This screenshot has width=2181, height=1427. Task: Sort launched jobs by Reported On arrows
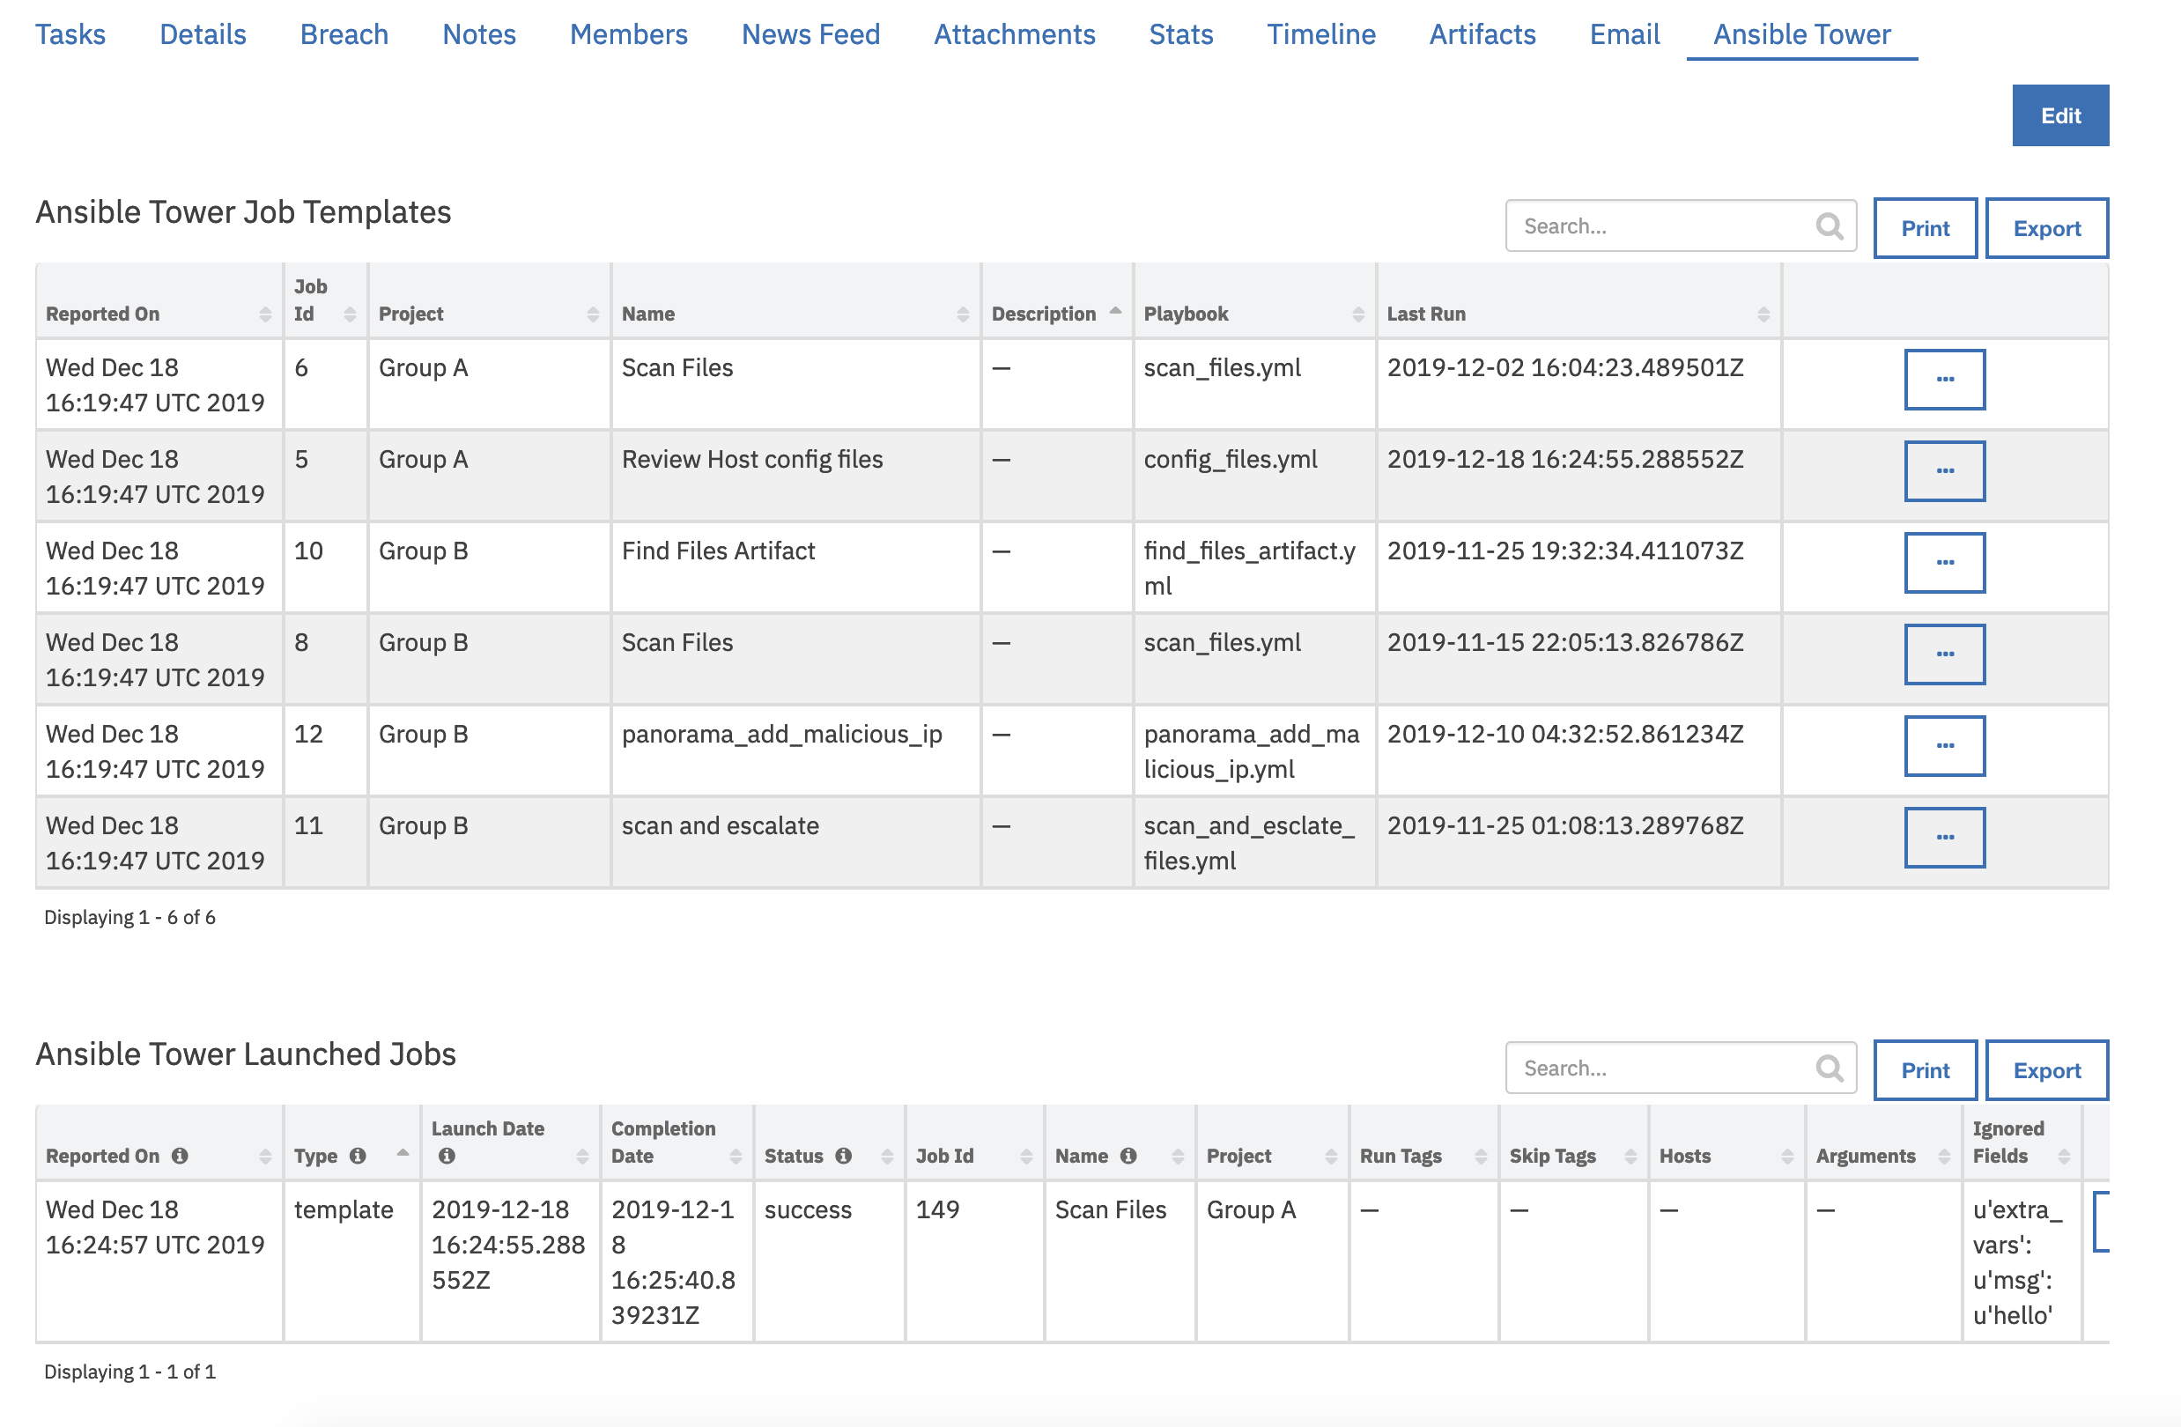(x=266, y=1157)
